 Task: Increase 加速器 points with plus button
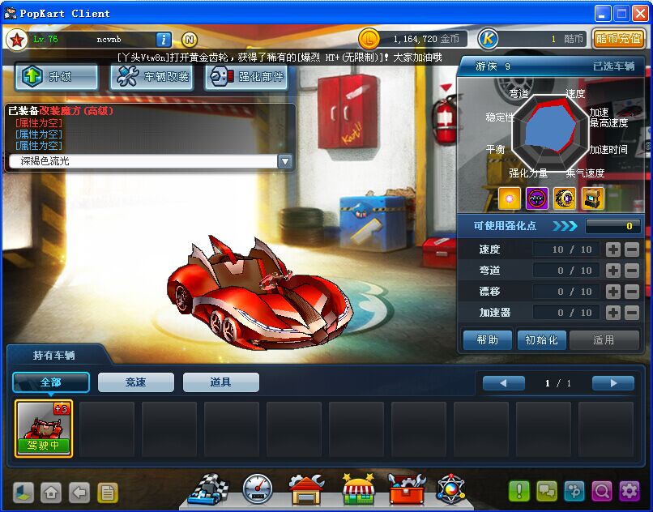[612, 313]
